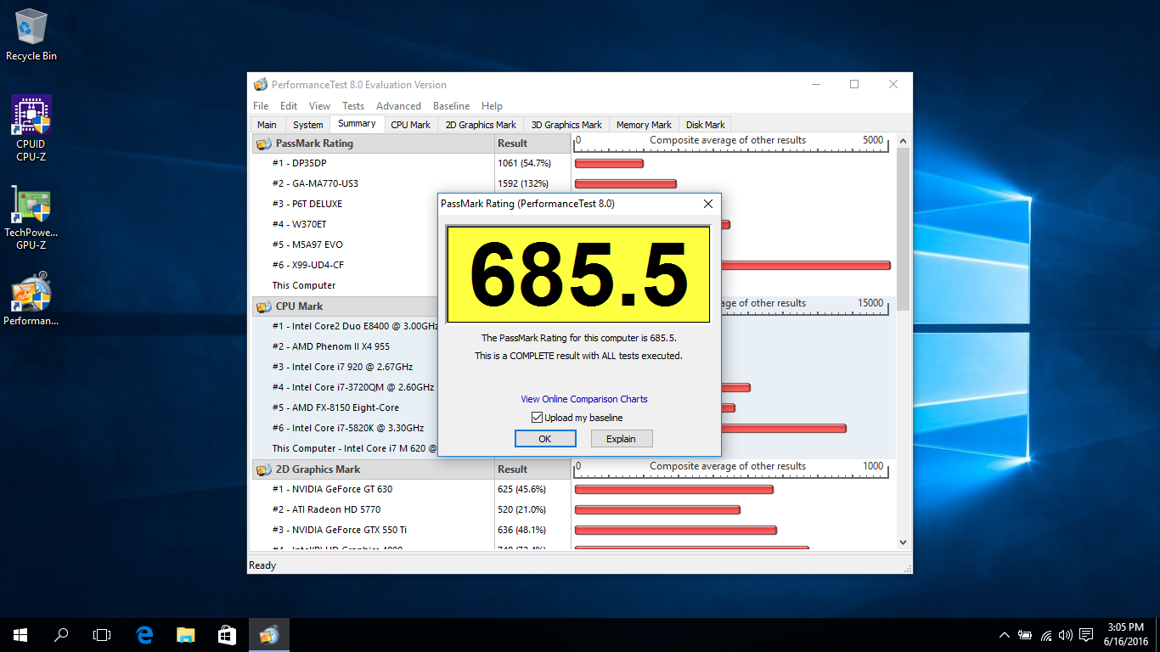Click the PassMark Rating section icon
The width and height of the screenshot is (1160, 652).
pyautogui.click(x=263, y=143)
